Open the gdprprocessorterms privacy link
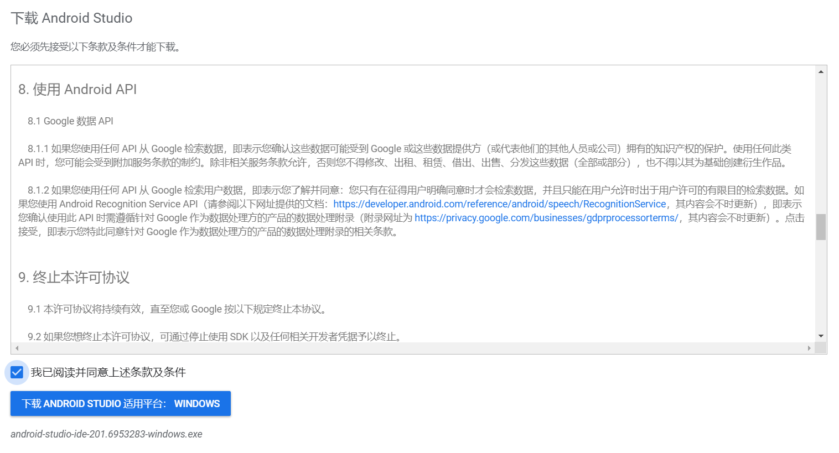The image size is (839, 453). [x=546, y=218]
